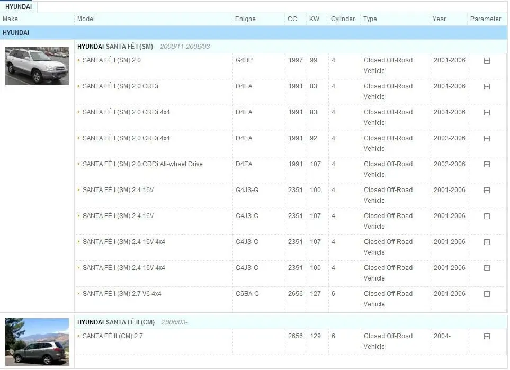Open parameter plus icon for 2.0 CRDi All-wheel Drive
This screenshot has width=510, height=370.
[x=487, y=165]
